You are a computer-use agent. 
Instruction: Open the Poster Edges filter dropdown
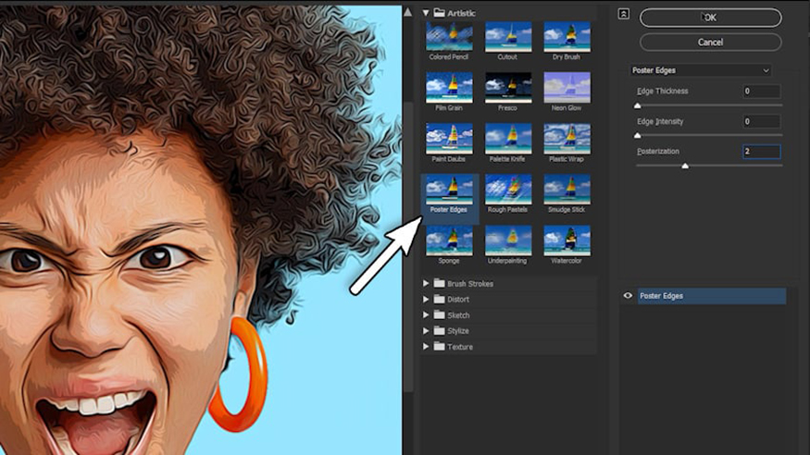pos(701,70)
